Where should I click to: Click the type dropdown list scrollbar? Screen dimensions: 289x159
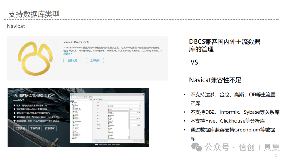(x=129, y=120)
